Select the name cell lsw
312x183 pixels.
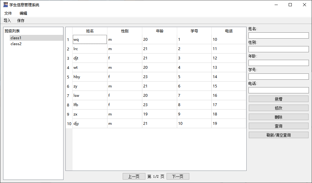click(90, 96)
